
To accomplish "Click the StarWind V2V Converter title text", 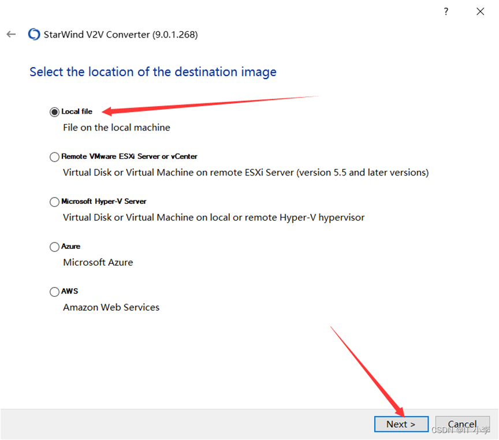I will click(121, 35).
